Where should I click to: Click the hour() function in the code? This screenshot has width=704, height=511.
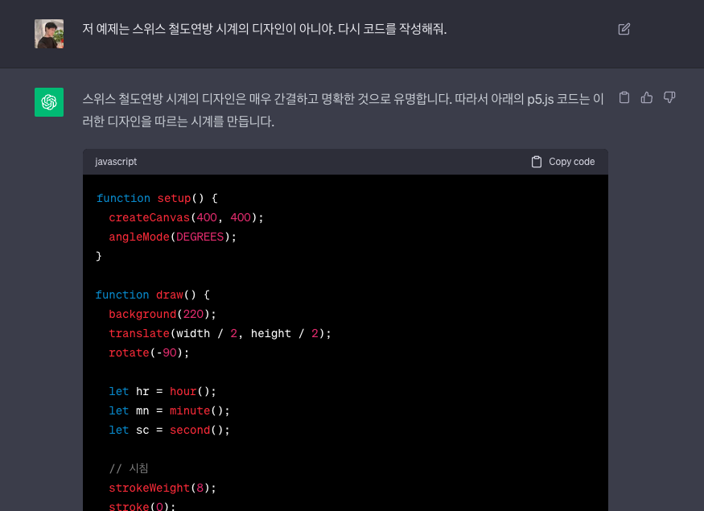point(183,391)
